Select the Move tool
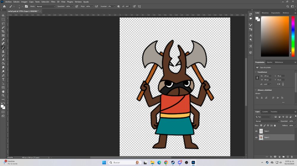The image size is (297, 166). (3, 15)
